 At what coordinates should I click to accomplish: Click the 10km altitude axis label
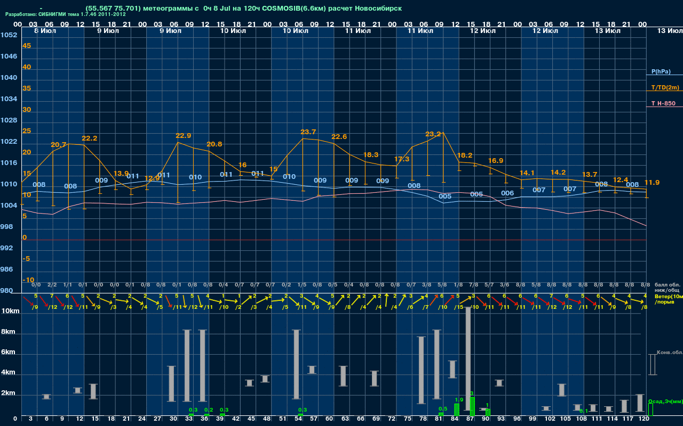[11, 310]
